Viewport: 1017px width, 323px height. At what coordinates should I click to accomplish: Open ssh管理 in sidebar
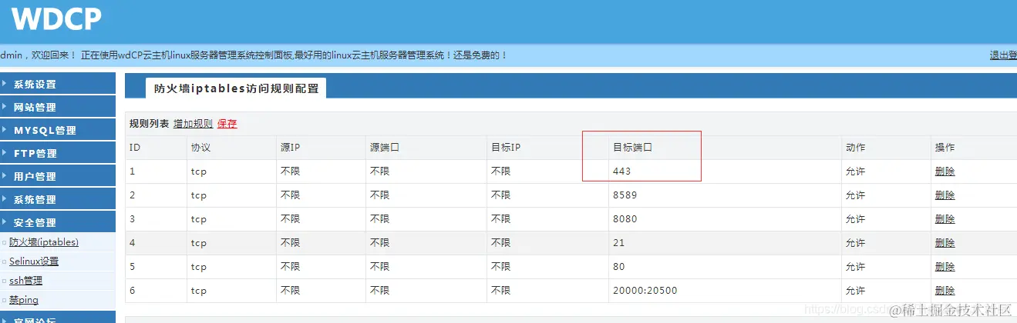pyautogui.click(x=25, y=281)
